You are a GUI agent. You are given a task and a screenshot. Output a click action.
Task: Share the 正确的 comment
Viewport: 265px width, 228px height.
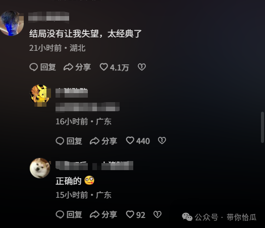click(103, 214)
